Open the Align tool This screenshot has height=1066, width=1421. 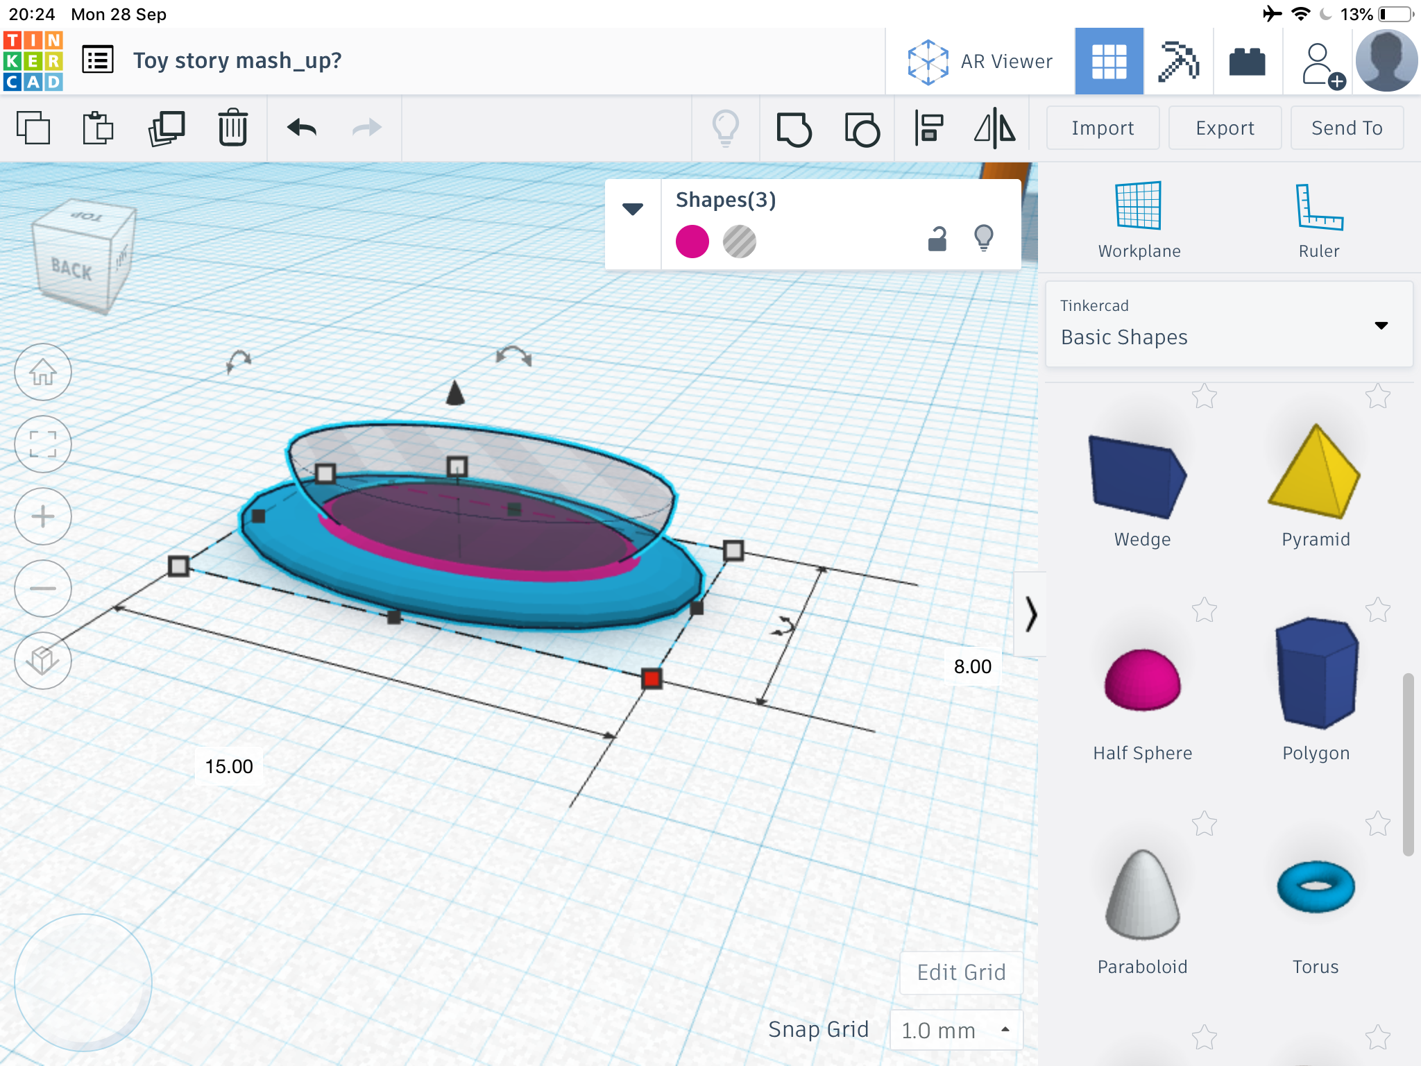[x=929, y=128]
